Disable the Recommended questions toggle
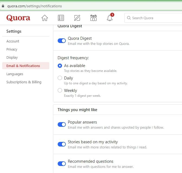The width and height of the screenshot is (182, 173). (x=62, y=164)
